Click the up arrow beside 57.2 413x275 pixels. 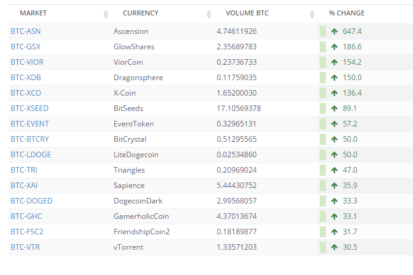[x=334, y=124]
